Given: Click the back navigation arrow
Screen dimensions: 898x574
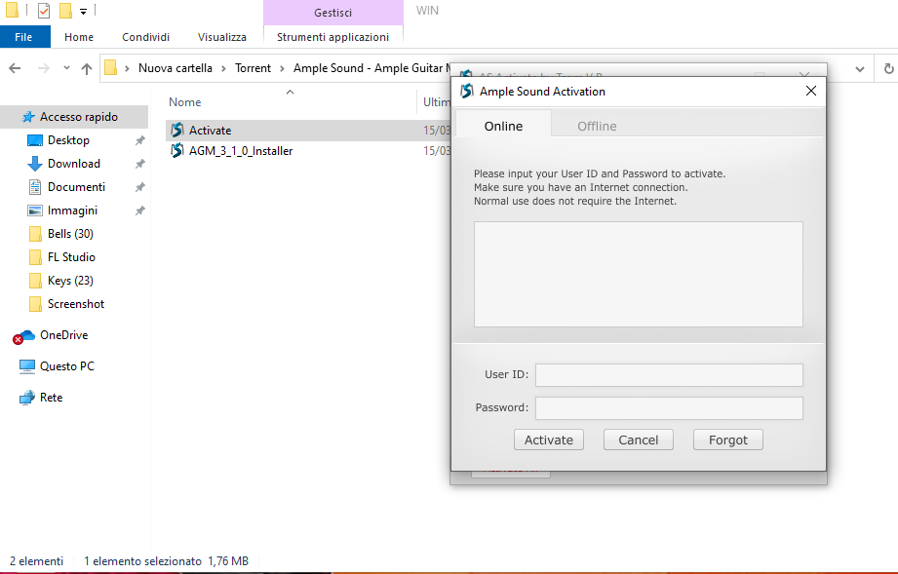Looking at the screenshot, I should pyautogui.click(x=15, y=68).
